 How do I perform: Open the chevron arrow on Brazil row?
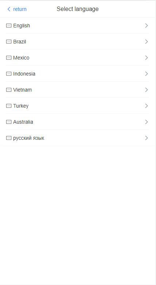click(x=147, y=42)
